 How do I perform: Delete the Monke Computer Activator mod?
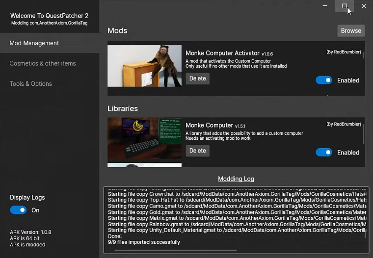[x=197, y=78]
